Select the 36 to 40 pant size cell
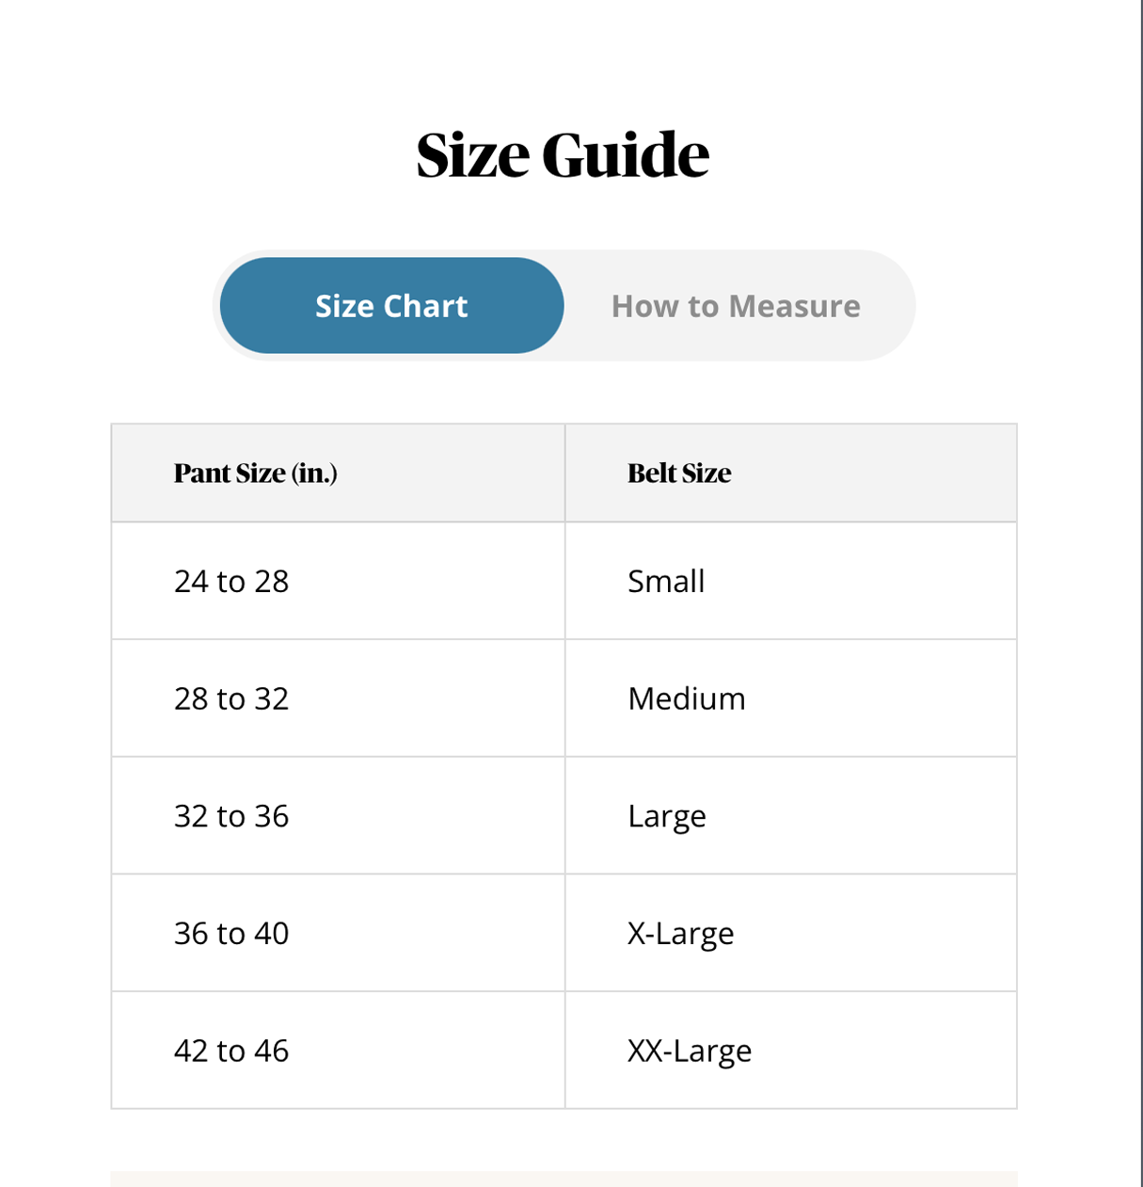 tap(231, 933)
